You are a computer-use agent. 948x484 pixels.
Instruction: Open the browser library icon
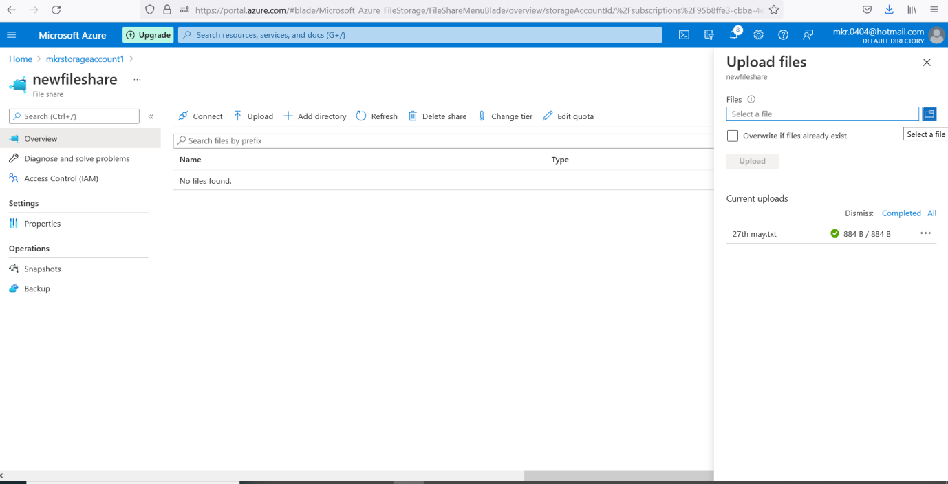(911, 10)
